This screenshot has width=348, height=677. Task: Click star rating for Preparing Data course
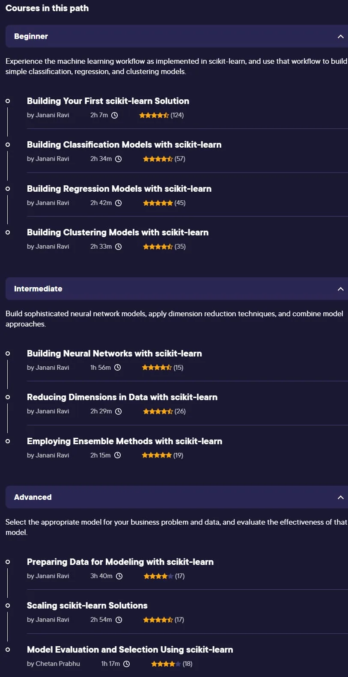pos(158,576)
